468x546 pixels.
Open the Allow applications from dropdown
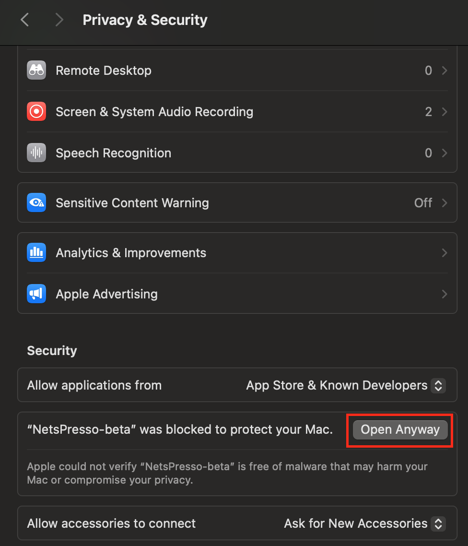(438, 385)
